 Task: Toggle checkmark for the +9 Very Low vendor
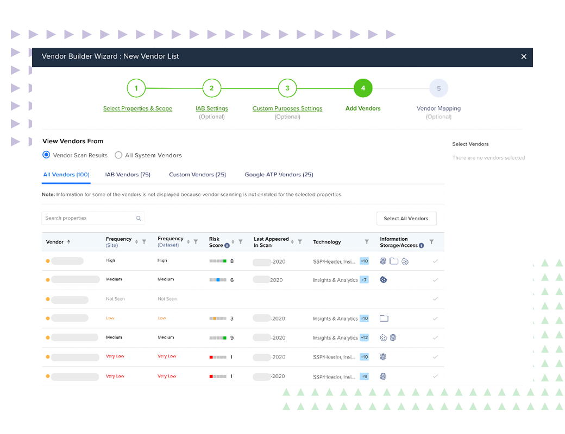tap(435, 376)
